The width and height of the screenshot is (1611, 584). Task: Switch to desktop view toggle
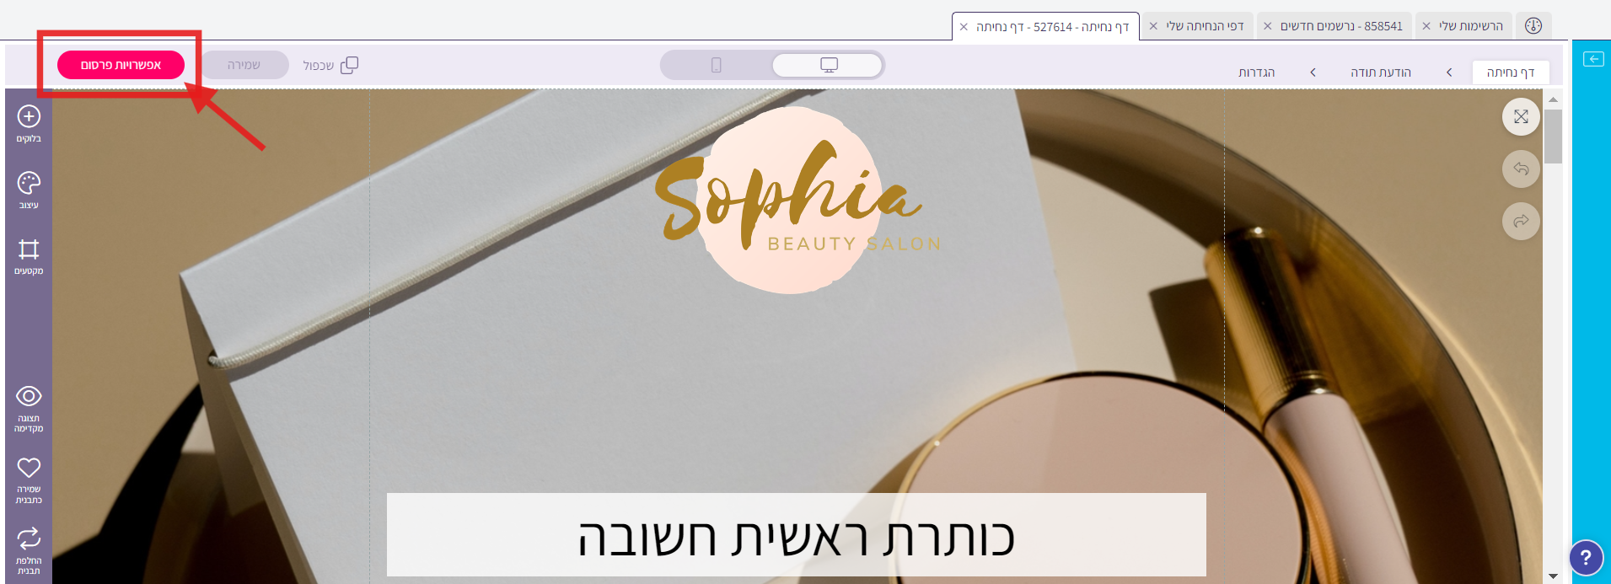(x=828, y=65)
